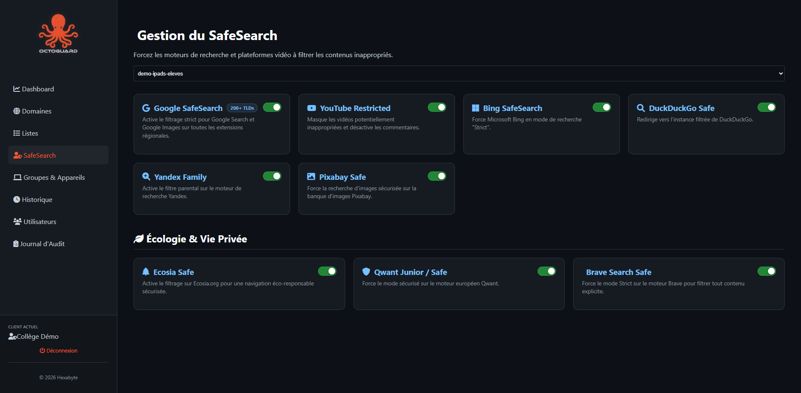Click the Dashboard chart icon

(x=17, y=89)
